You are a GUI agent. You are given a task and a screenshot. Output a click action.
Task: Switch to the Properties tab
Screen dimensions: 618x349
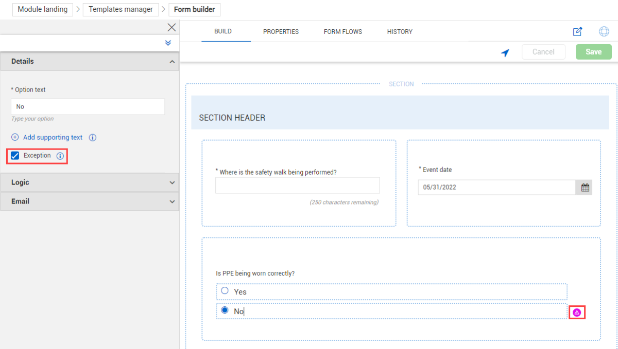(281, 32)
